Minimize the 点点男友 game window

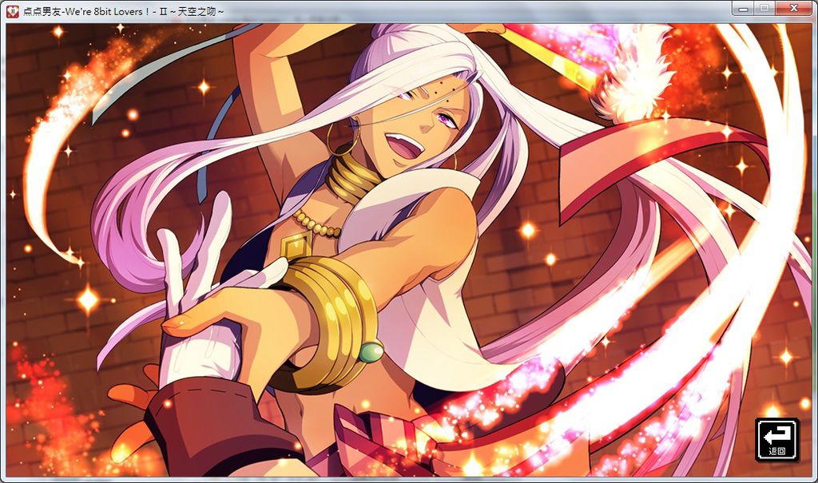click(743, 8)
